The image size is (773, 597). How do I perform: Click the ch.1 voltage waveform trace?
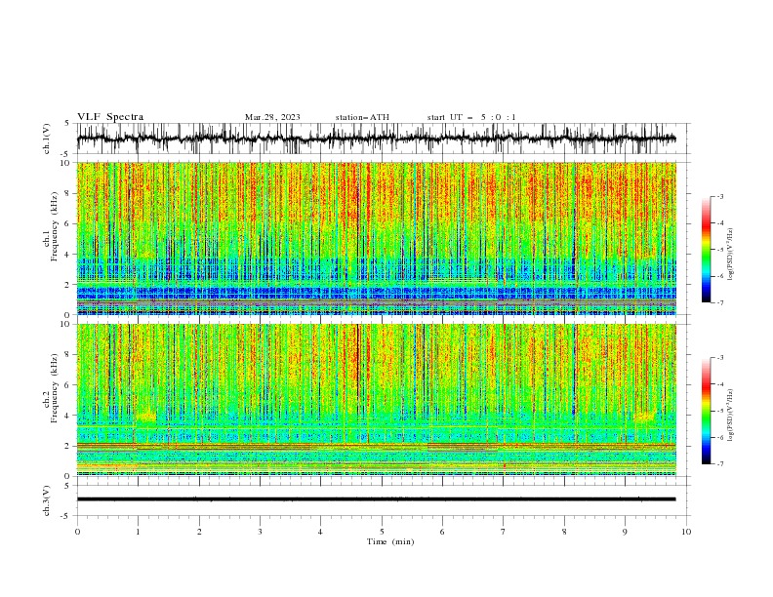pyautogui.click(x=376, y=139)
